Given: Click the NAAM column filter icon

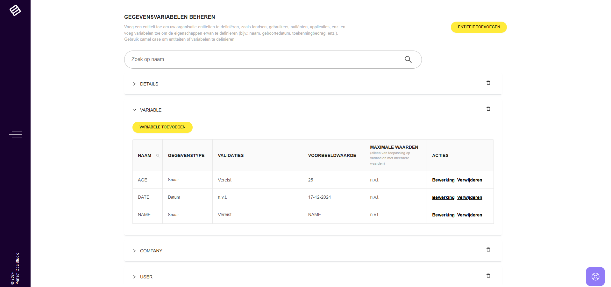Looking at the screenshot, I should tap(158, 156).
